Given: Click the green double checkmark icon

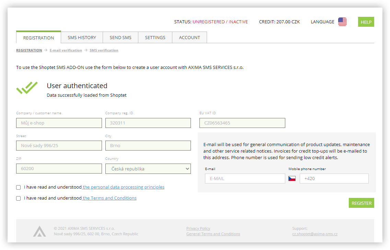Looking at the screenshot, I should (x=27, y=88).
